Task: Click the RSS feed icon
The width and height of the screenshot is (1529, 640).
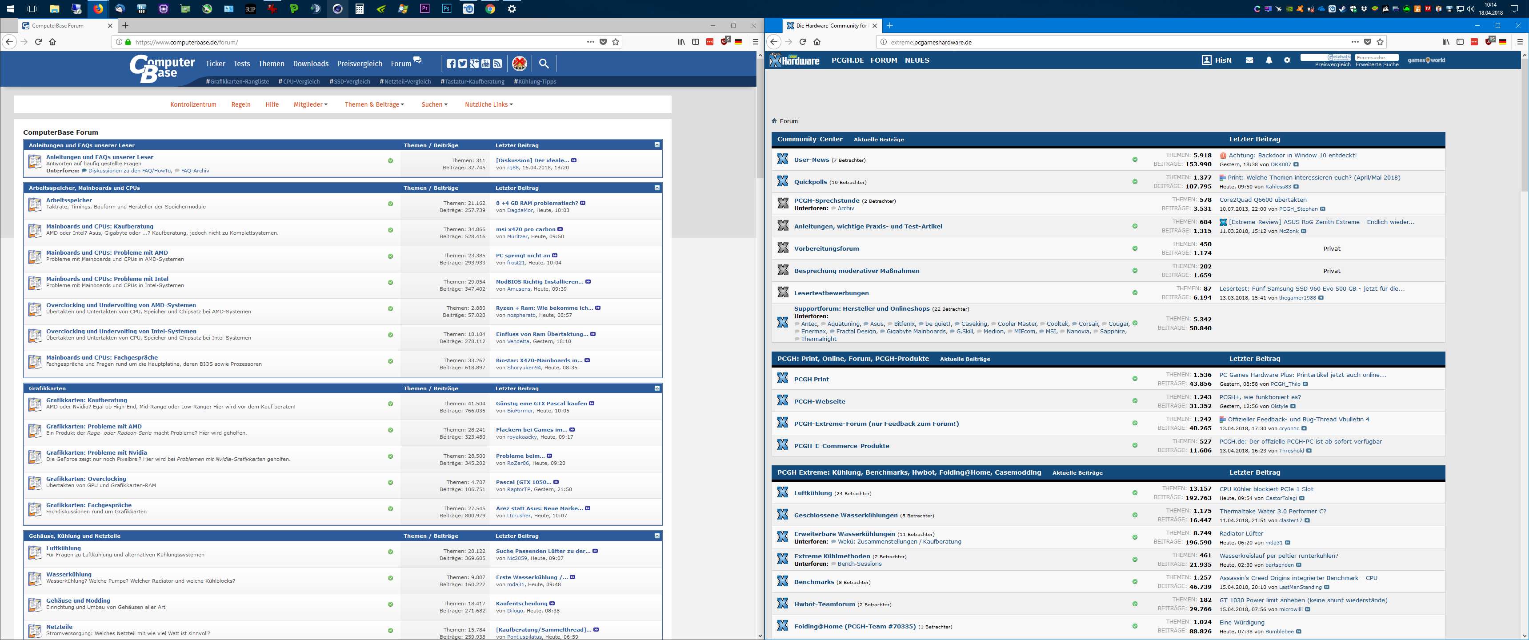Action: 497,64
